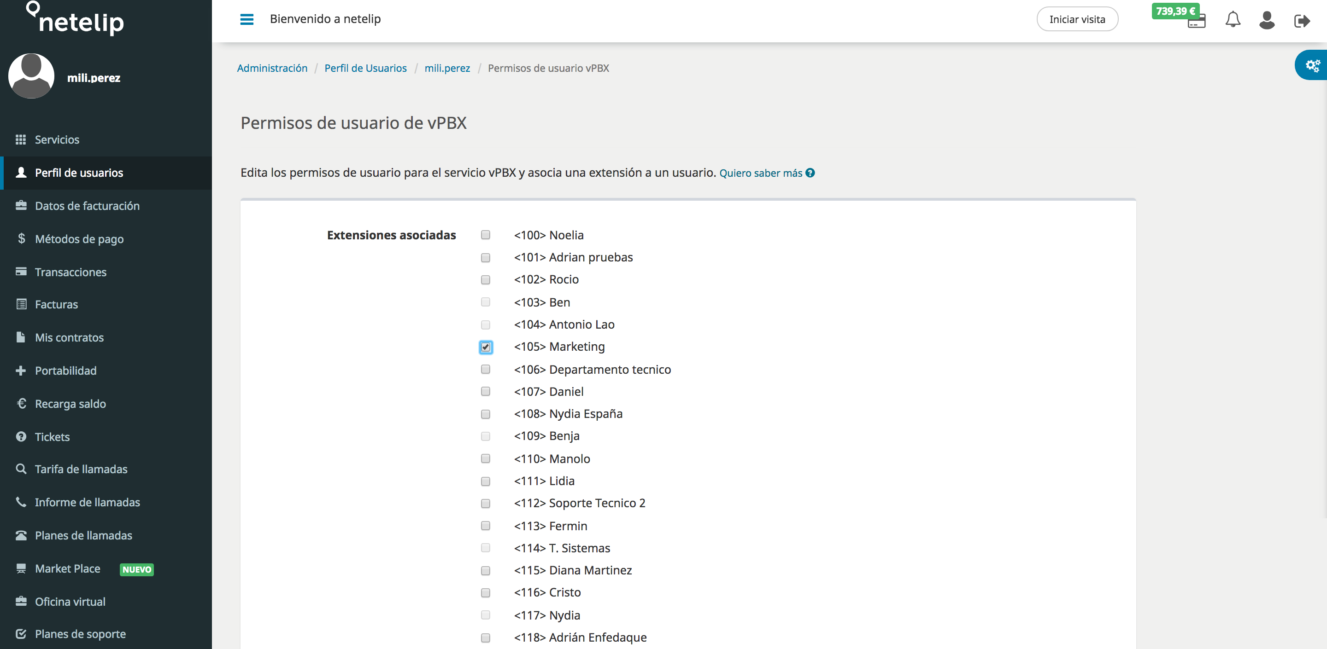1327x649 pixels.
Task: Click the Market Place monitor icon
Action: 21,568
